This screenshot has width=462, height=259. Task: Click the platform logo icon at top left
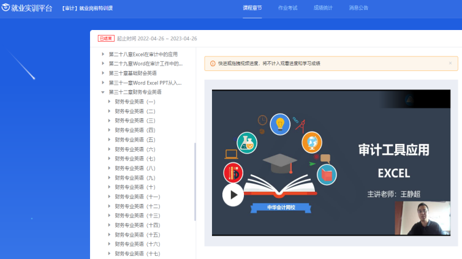6,8
